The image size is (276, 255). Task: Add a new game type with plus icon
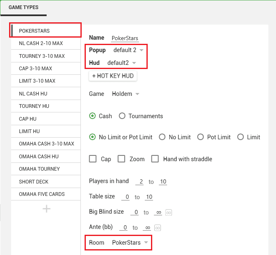[47, 209]
